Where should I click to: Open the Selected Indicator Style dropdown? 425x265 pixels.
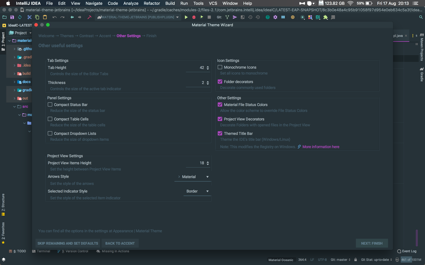pyautogui.click(x=197, y=191)
